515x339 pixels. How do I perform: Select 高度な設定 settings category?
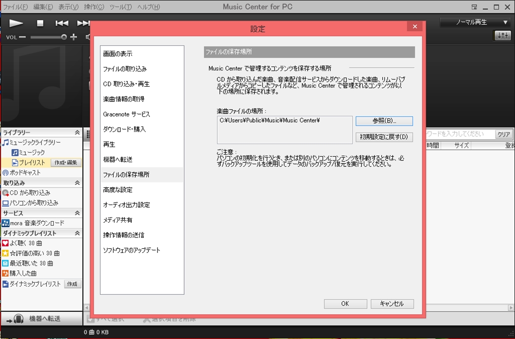tap(142, 190)
